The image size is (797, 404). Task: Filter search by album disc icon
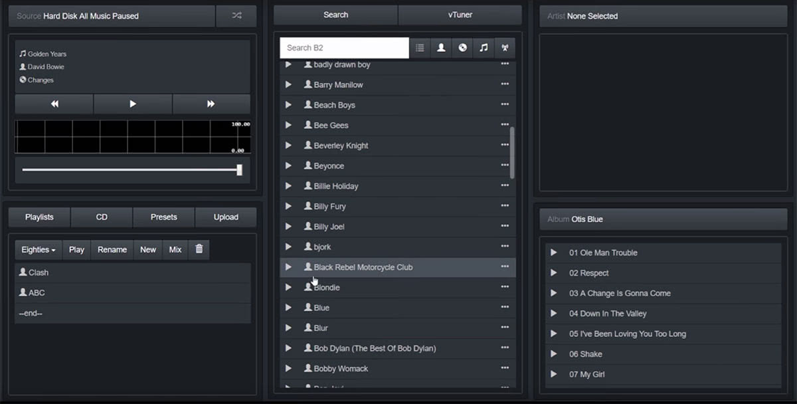click(462, 48)
